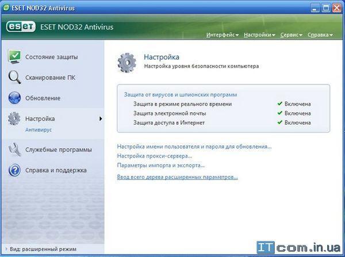Click the Справка и поддержка question icon
The image size is (345, 257).
(14, 170)
